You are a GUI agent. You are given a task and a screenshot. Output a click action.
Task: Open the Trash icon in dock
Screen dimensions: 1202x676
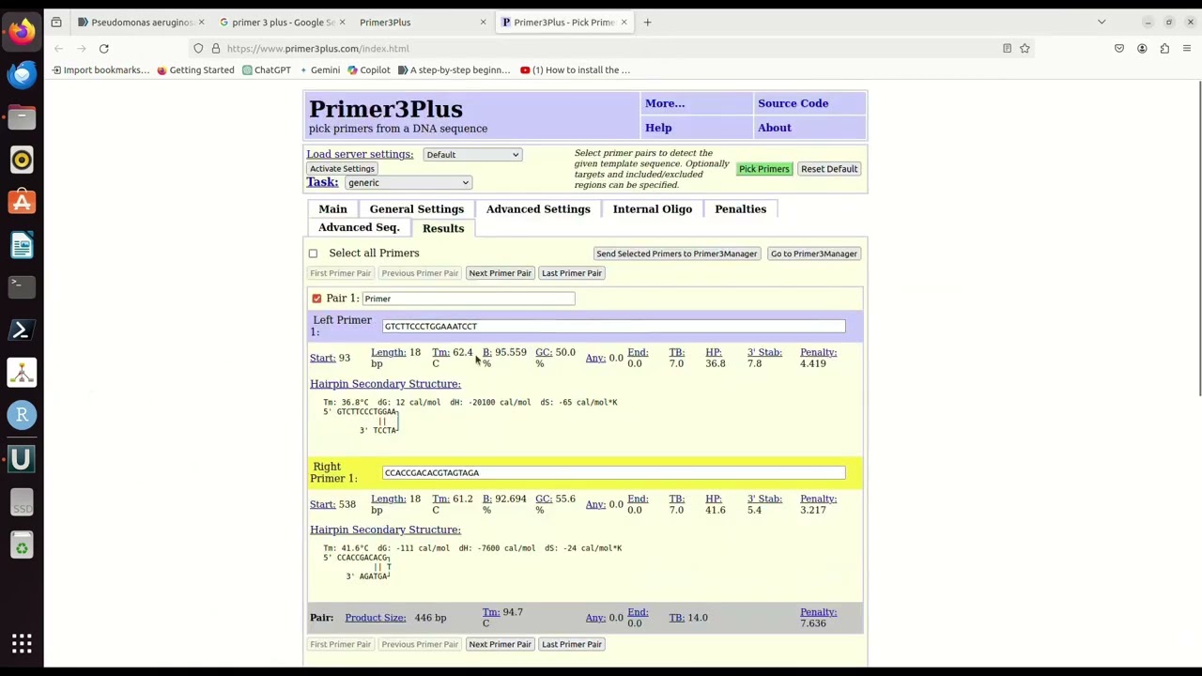pos(22,545)
